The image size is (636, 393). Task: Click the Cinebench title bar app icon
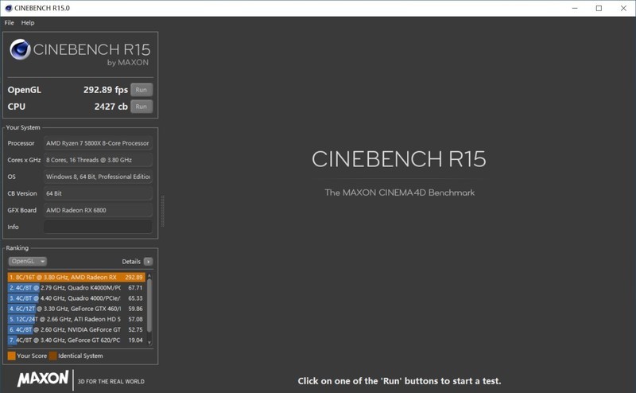click(9, 8)
